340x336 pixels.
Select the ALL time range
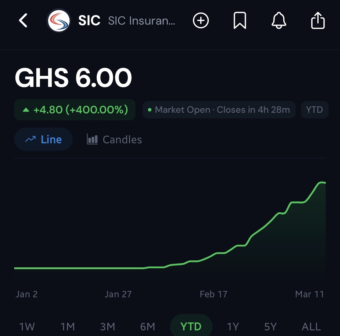311,327
